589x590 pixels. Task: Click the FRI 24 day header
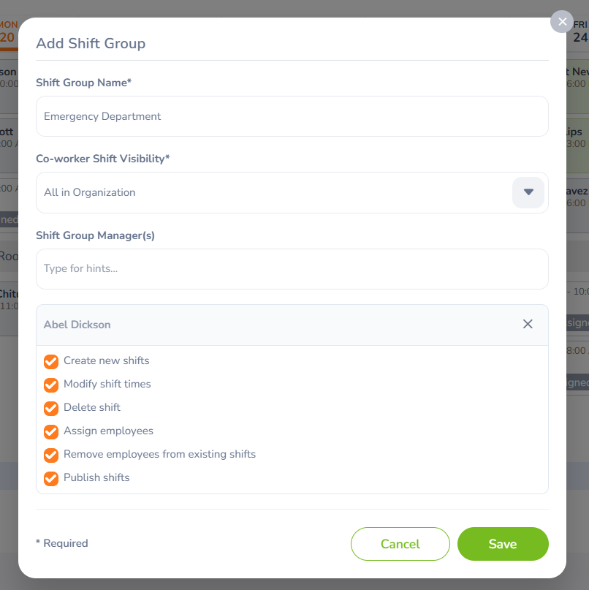(580, 32)
